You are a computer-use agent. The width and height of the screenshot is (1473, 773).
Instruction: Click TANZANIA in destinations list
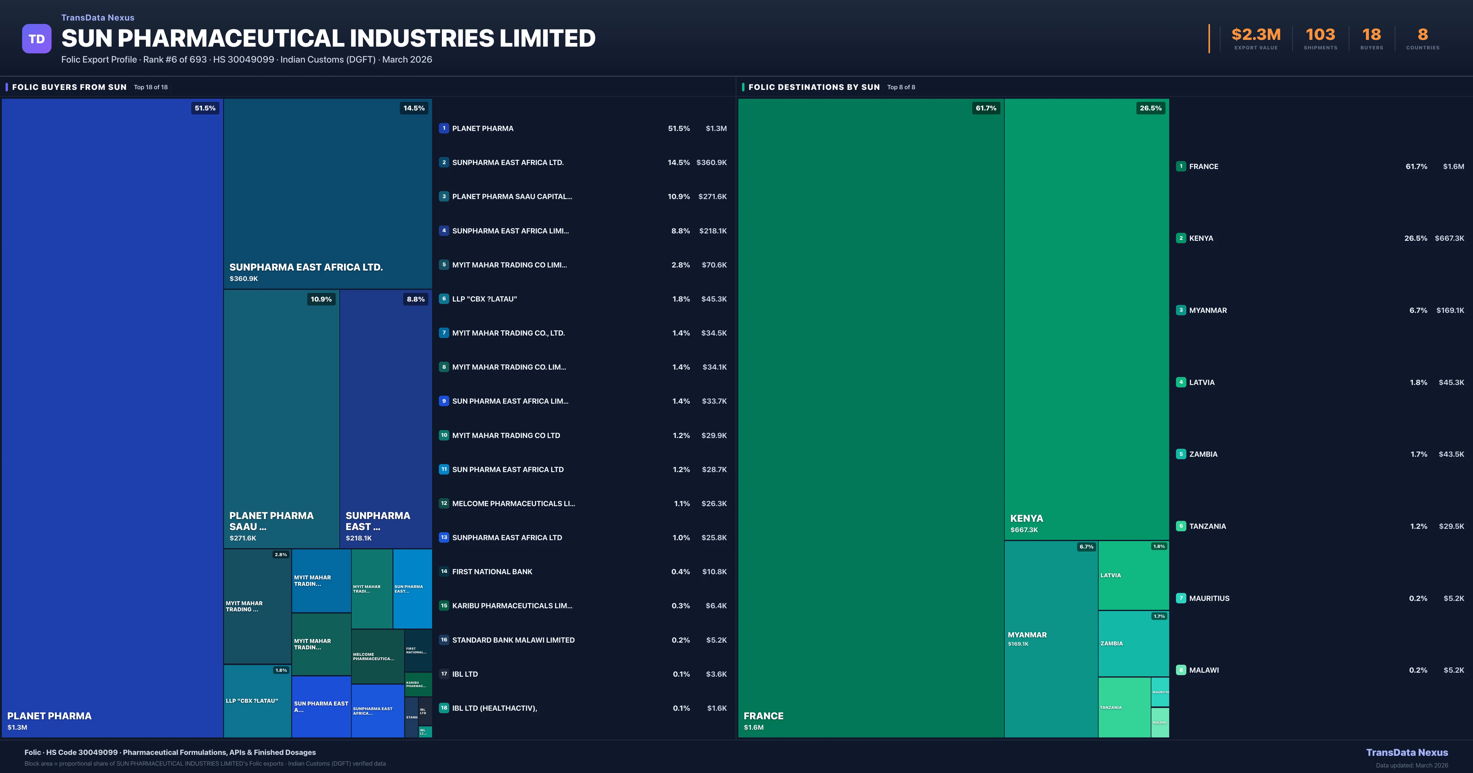[x=1207, y=526]
